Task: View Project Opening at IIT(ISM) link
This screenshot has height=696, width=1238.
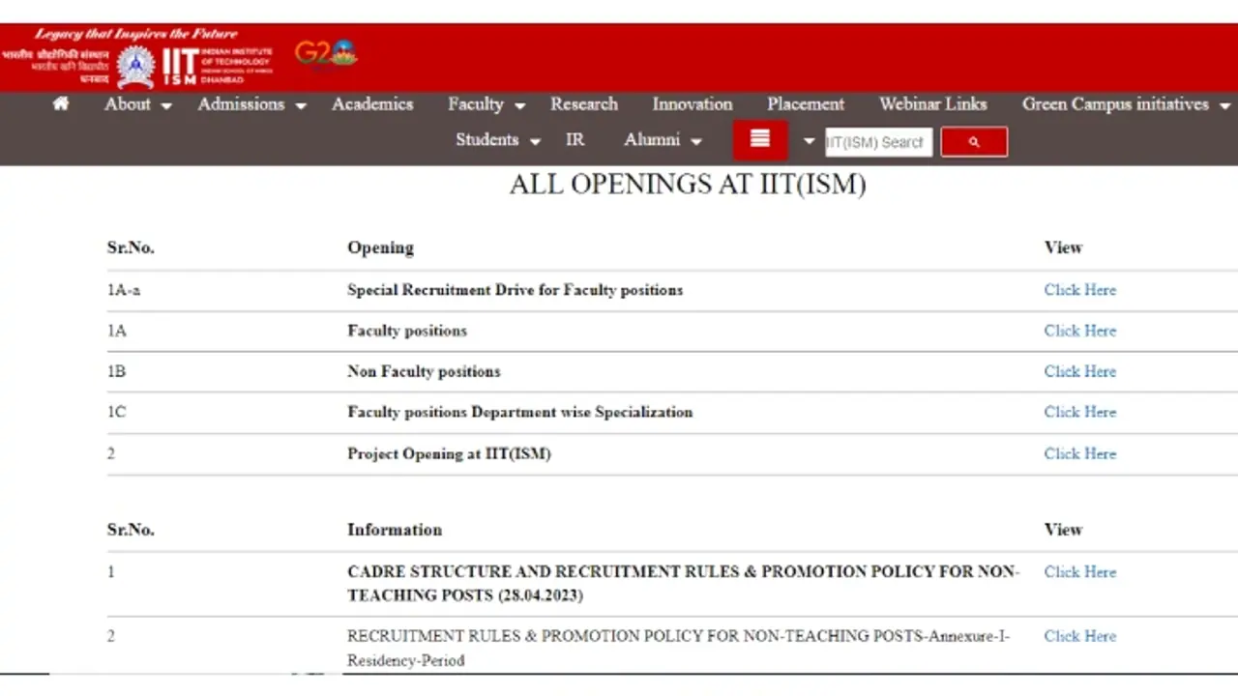Action: tap(1079, 453)
